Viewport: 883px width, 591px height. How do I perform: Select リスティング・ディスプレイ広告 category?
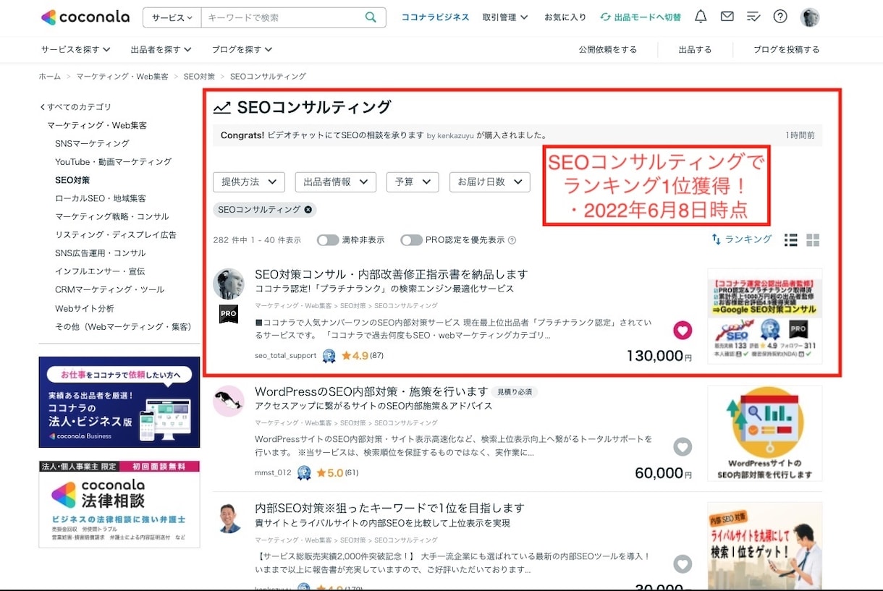[x=116, y=235]
